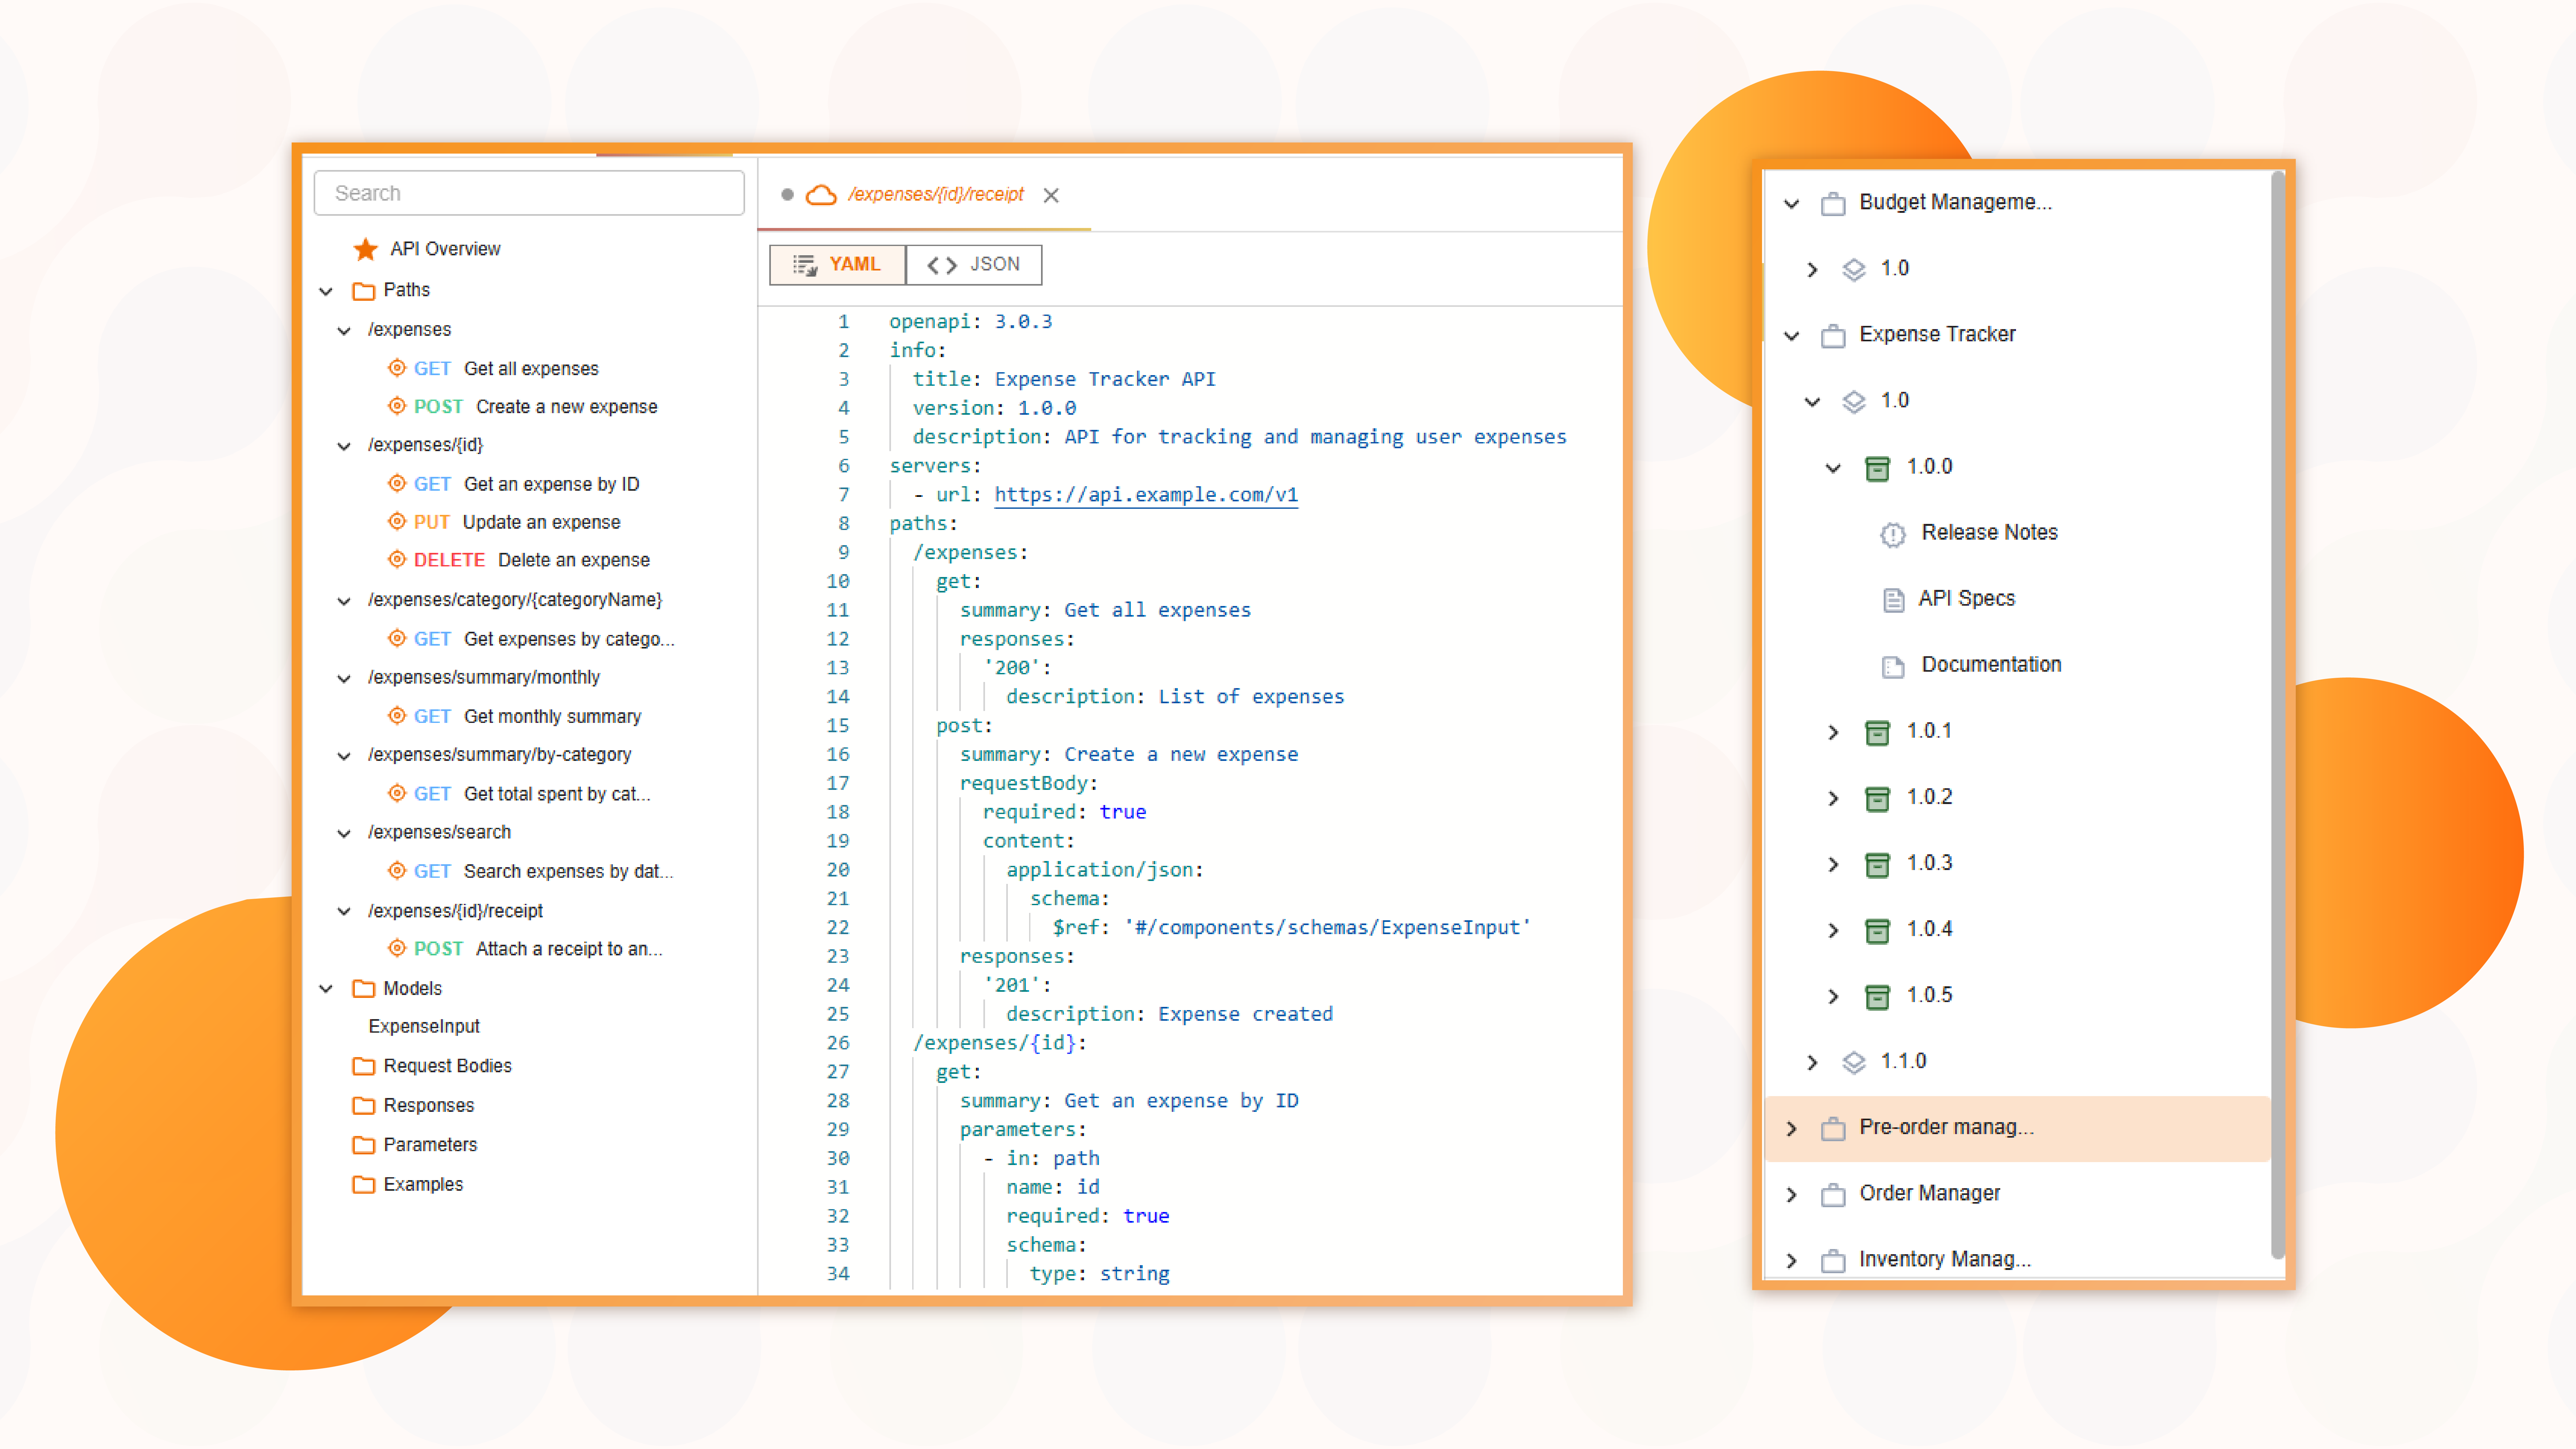Collapse the /expenses/search path group
2576x1449 pixels.
344,833
